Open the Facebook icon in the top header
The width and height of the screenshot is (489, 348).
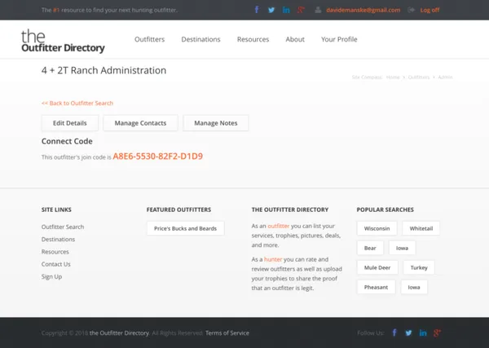pyautogui.click(x=257, y=10)
